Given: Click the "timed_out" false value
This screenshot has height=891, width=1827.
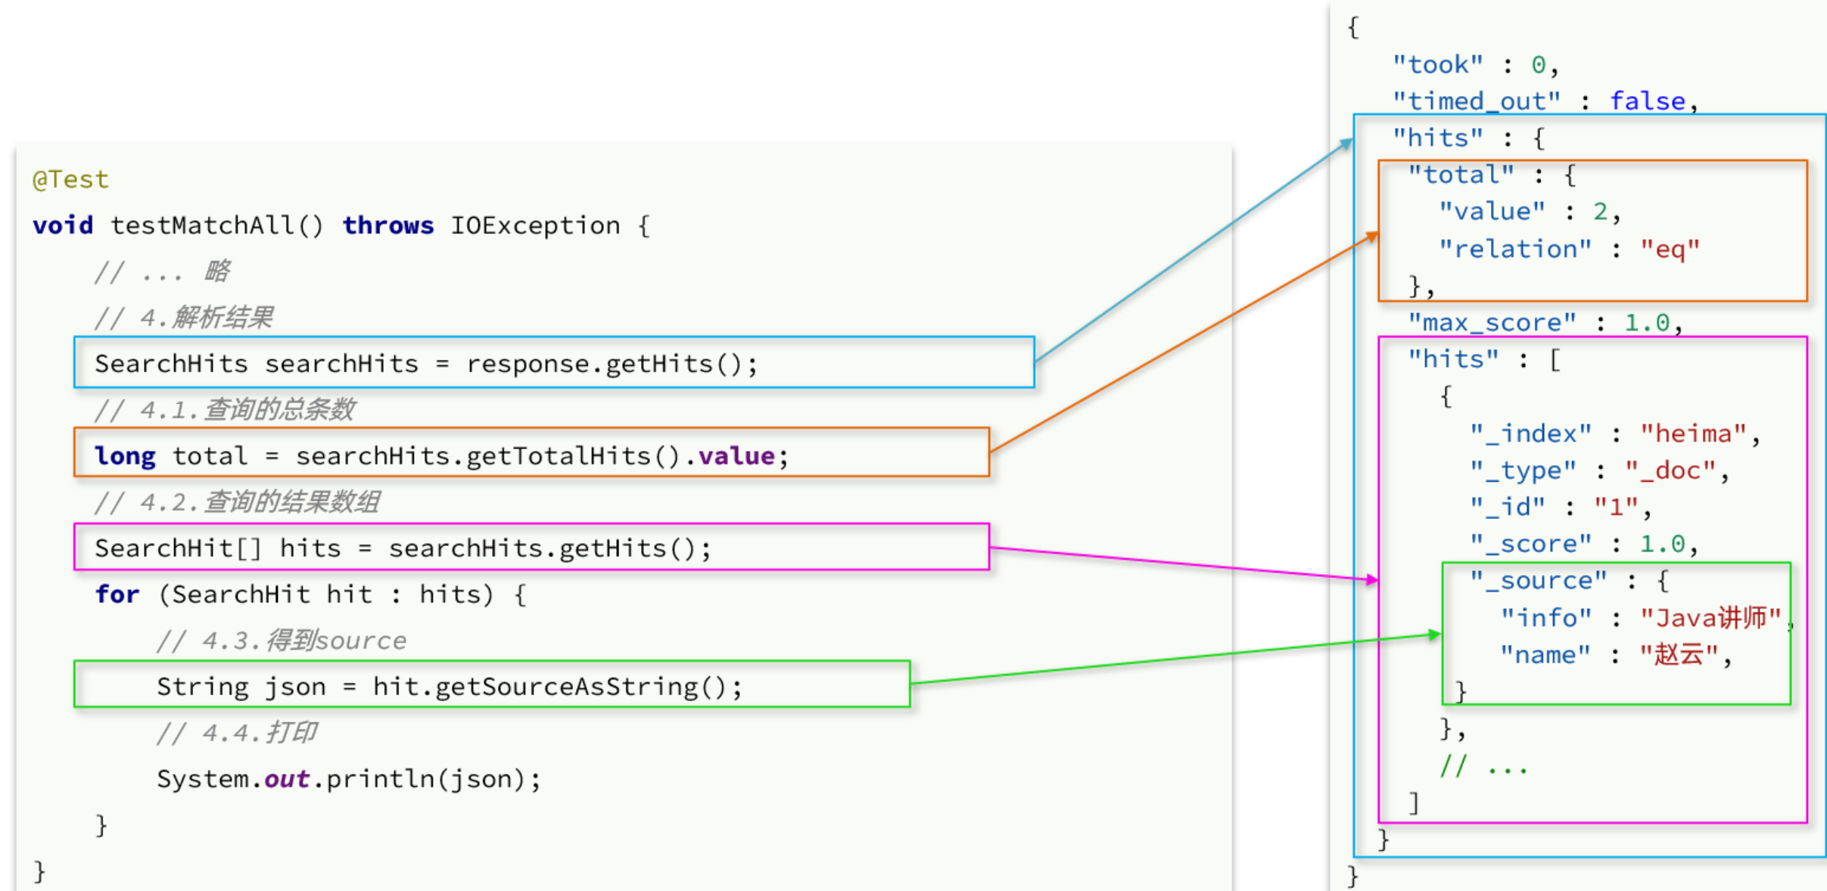Looking at the screenshot, I should (x=1647, y=101).
